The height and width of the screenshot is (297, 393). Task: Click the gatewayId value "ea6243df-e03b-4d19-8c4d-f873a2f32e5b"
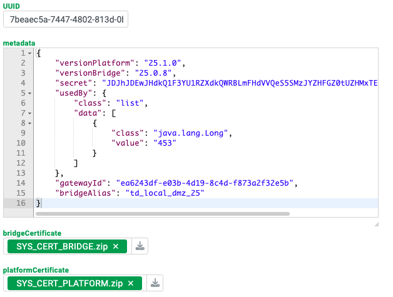pyautogui.click(x=205, y=183)
